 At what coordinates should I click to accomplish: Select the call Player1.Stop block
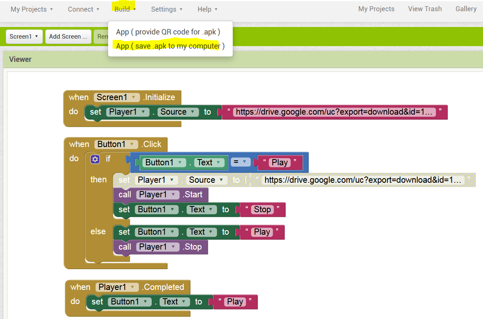click(160, 247)
